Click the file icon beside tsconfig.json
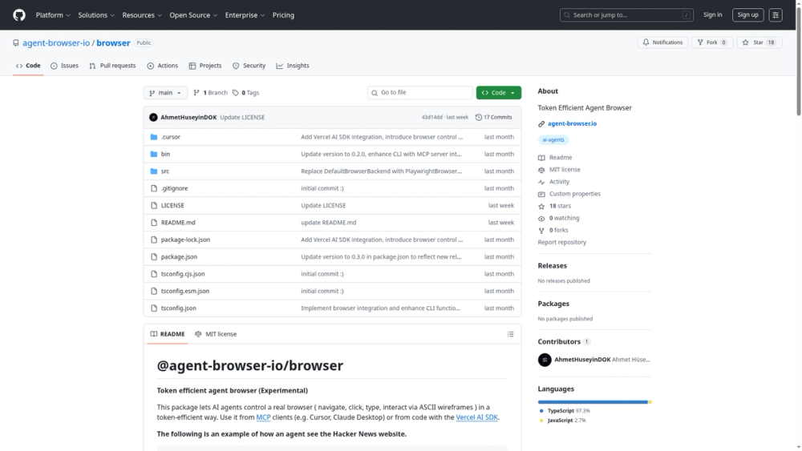The height and width of the screenshot is (451, 802). [x=154, y=308]
